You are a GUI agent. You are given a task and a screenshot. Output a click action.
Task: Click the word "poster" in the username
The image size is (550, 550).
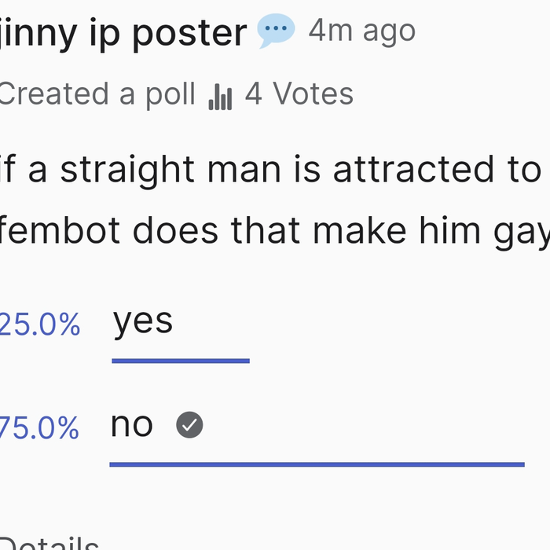(x=189, y=33)
